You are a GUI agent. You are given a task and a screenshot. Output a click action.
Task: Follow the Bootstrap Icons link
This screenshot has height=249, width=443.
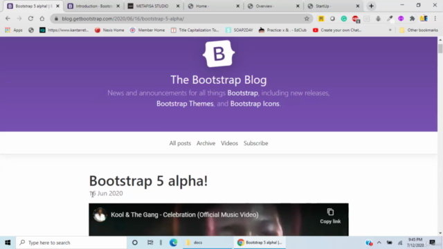click(255, 104)
